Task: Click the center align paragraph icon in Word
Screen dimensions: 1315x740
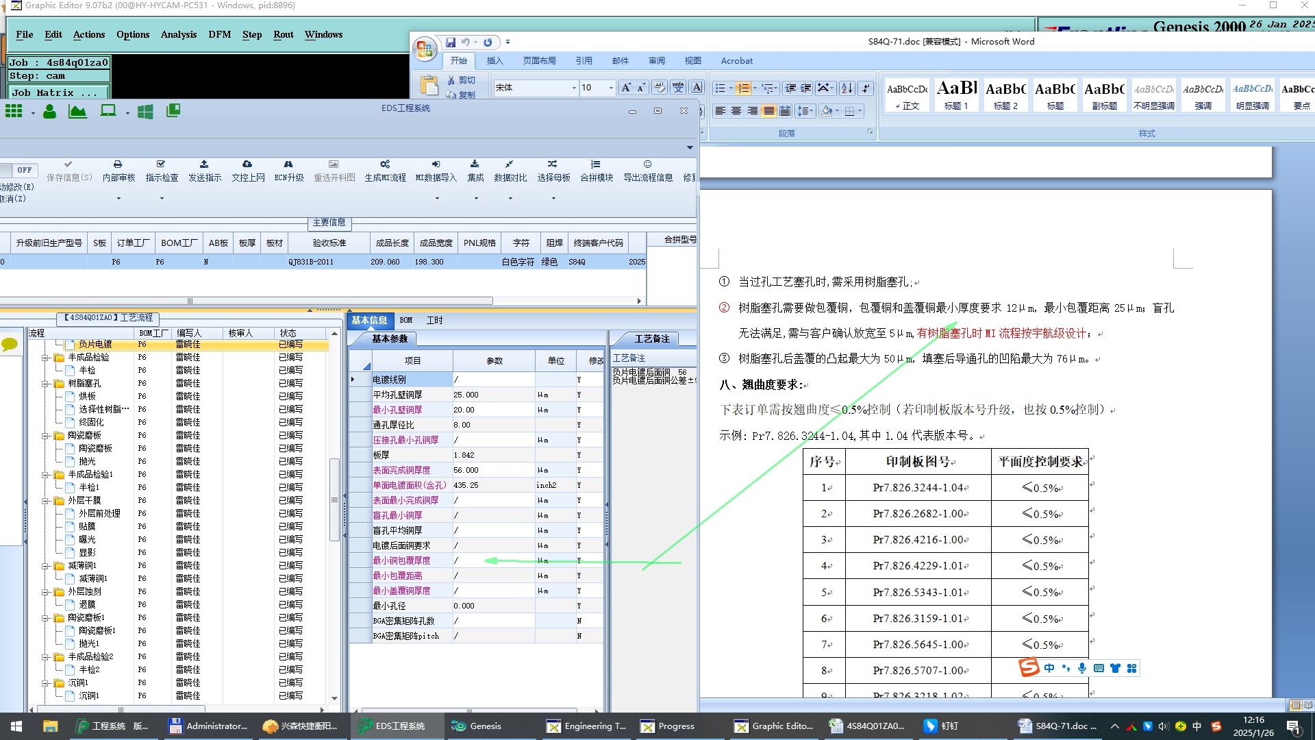Action: pyautogui.click(x=736, y=111)
